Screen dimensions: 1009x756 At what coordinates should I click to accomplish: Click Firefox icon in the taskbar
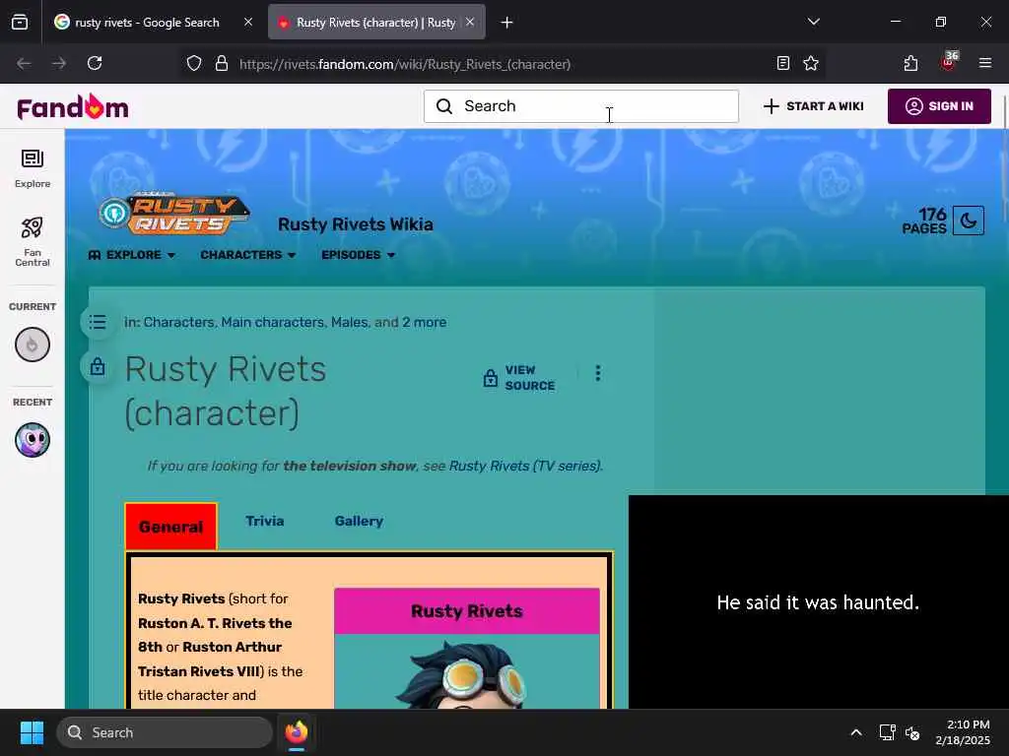pyautogui.click(x=296, y=732)
